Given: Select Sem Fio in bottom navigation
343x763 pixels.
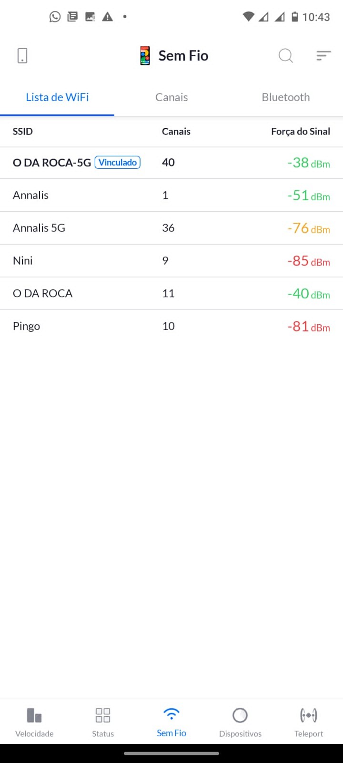Looking at the screenshot, I should (171, 722).
